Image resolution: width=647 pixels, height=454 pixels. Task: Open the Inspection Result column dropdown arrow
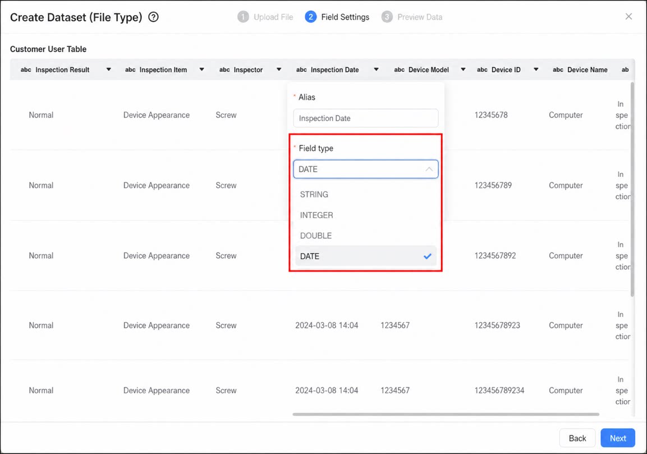(x=108, y=70)
